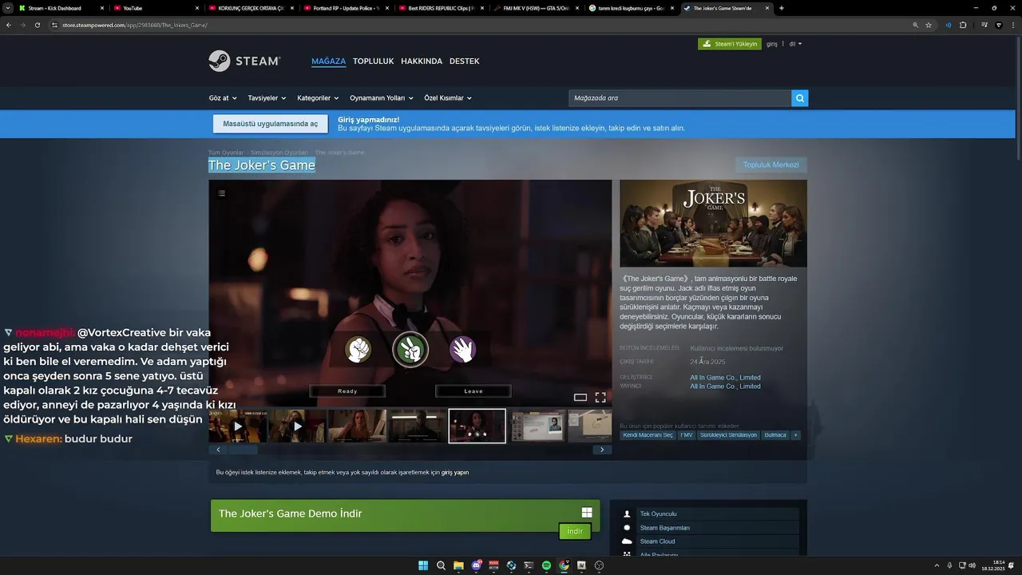Open developer All In Game Co., Limited link
The image size is (1022, 575).
(x=725, y=378)
